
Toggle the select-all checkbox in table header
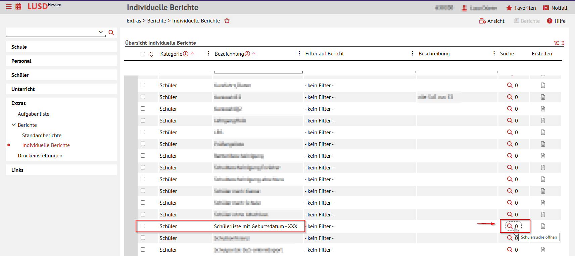click(x=143, y=54)
